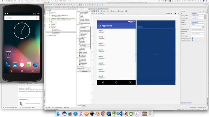Tap the emulator Back navigation button
Screen dimensions: 209x117
pos(11,71)
